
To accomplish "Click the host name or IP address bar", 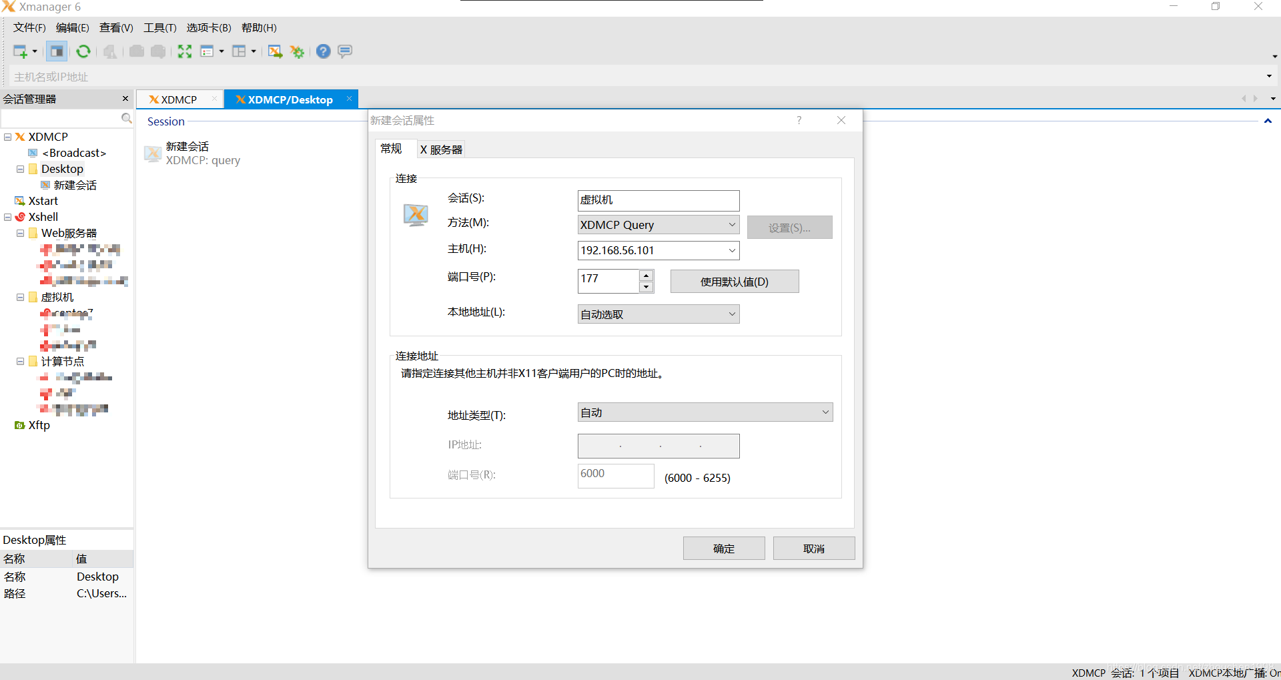I will pyautogui.click(x=634, y=77).
